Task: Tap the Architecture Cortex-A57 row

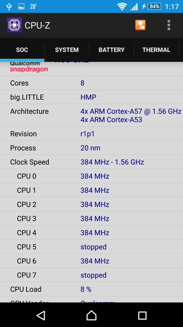Action: 91,115
